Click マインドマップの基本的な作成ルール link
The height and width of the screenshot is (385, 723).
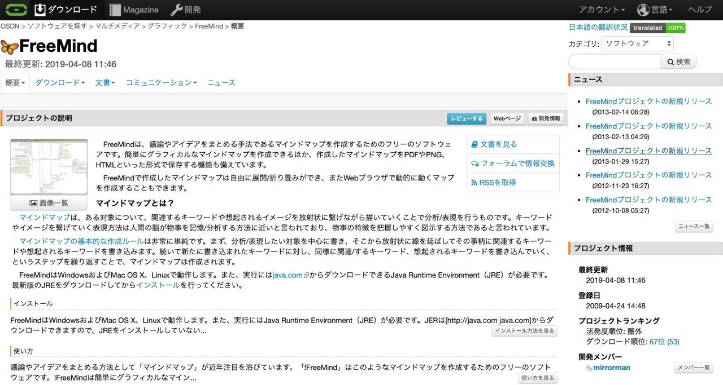pyautogui.click(x=81, y=241)
